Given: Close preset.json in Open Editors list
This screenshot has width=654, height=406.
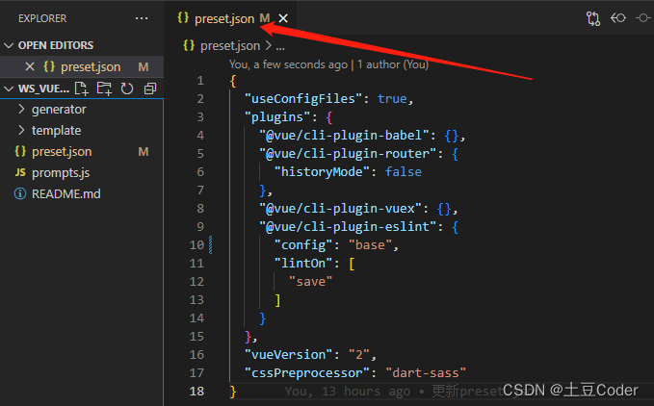Looking at the screenshot, I should [30, 66].
